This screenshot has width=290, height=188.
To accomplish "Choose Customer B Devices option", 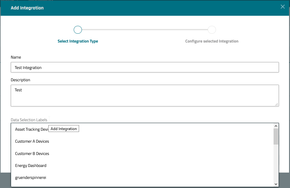I will 32,154.
